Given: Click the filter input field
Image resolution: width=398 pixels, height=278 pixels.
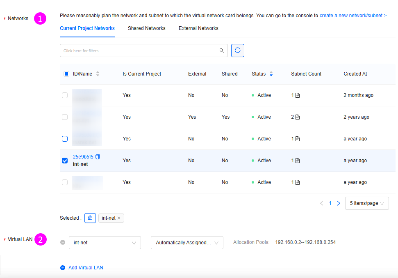Looking at the screenshot, I should 144,51.
